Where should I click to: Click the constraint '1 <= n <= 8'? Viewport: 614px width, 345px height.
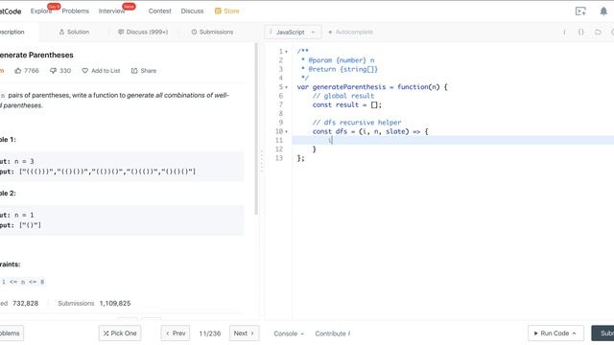click(x=23, y=282)
